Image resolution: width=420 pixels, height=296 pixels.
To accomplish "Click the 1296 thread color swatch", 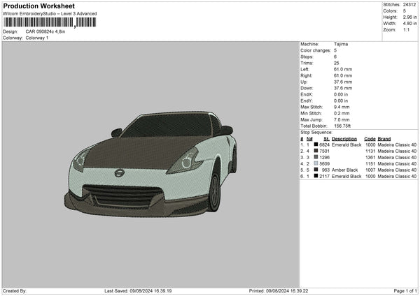I will tap(316, 157).
